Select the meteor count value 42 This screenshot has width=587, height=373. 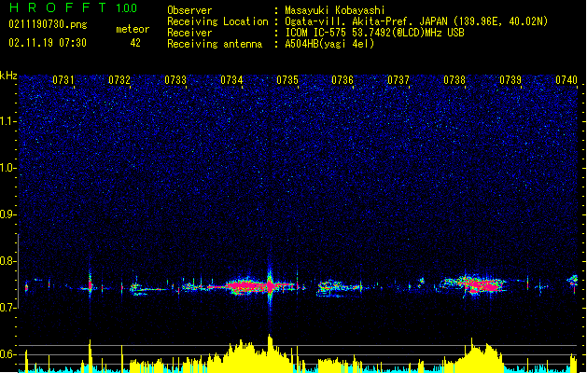(135, 43)
